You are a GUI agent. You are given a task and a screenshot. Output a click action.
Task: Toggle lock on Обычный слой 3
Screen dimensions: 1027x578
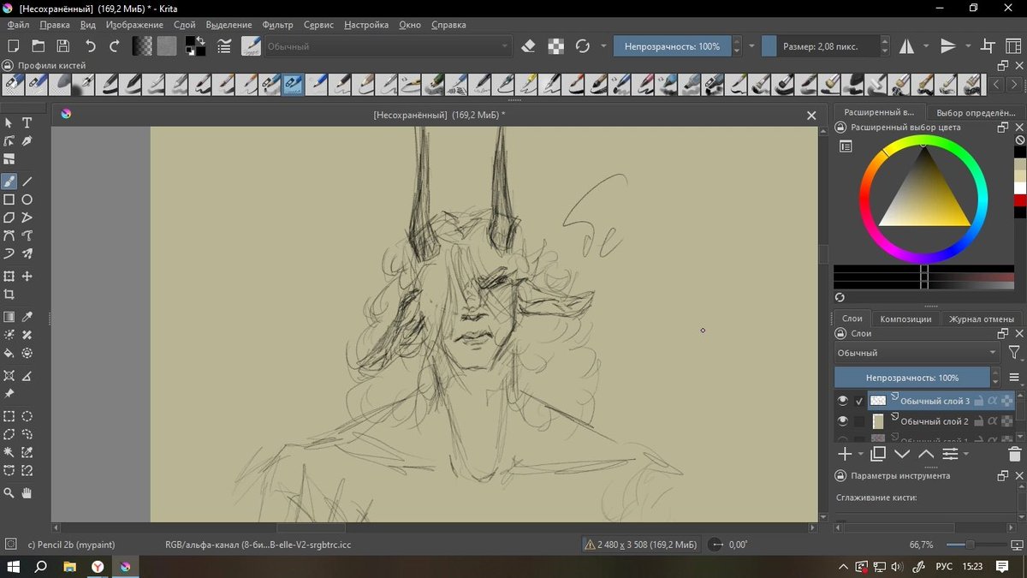[978, 401]
